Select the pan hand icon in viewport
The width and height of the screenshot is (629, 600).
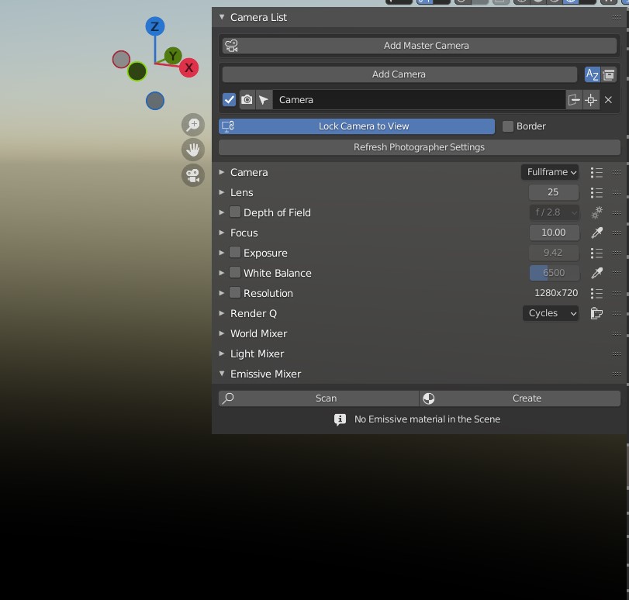click(x=193, y=150)
